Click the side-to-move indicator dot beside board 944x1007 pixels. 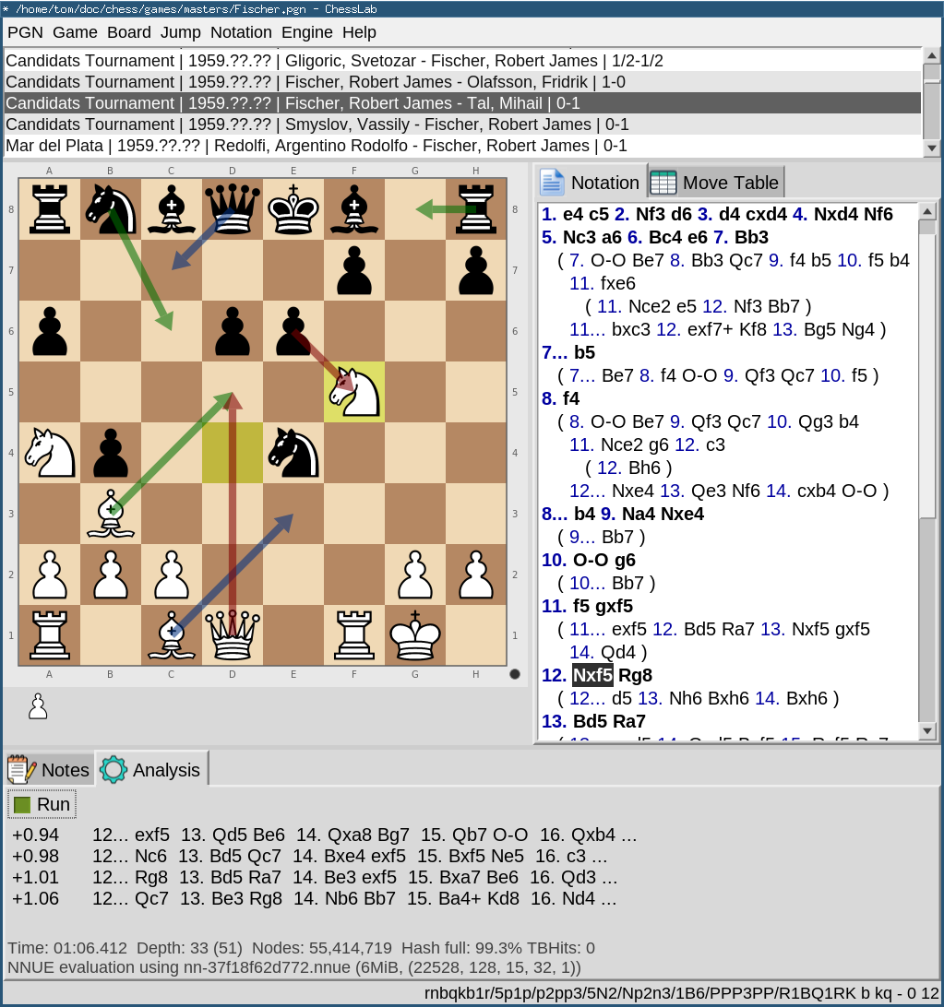coord(515,674)
